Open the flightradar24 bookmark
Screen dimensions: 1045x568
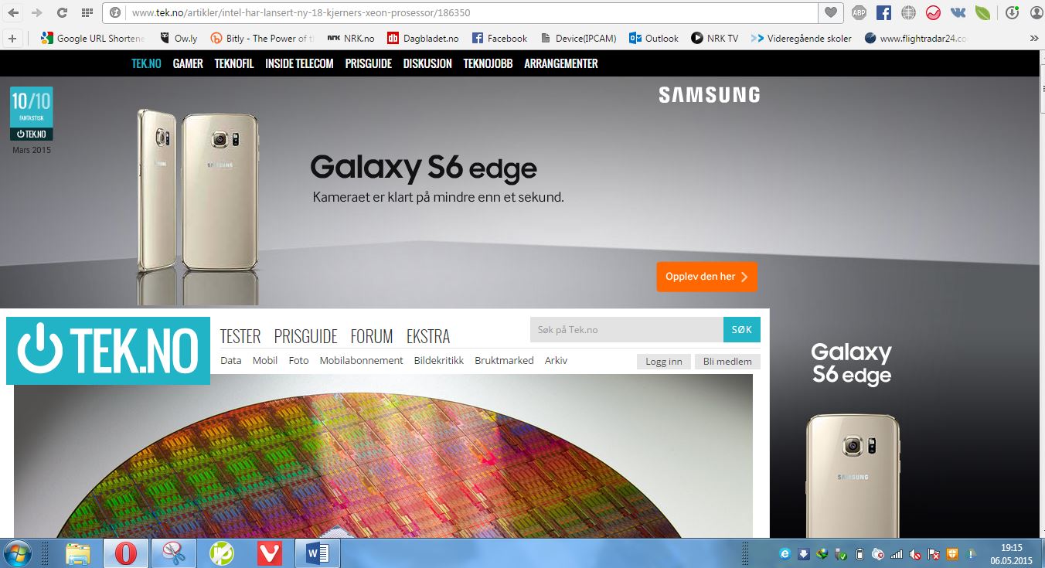click(917, 38)
